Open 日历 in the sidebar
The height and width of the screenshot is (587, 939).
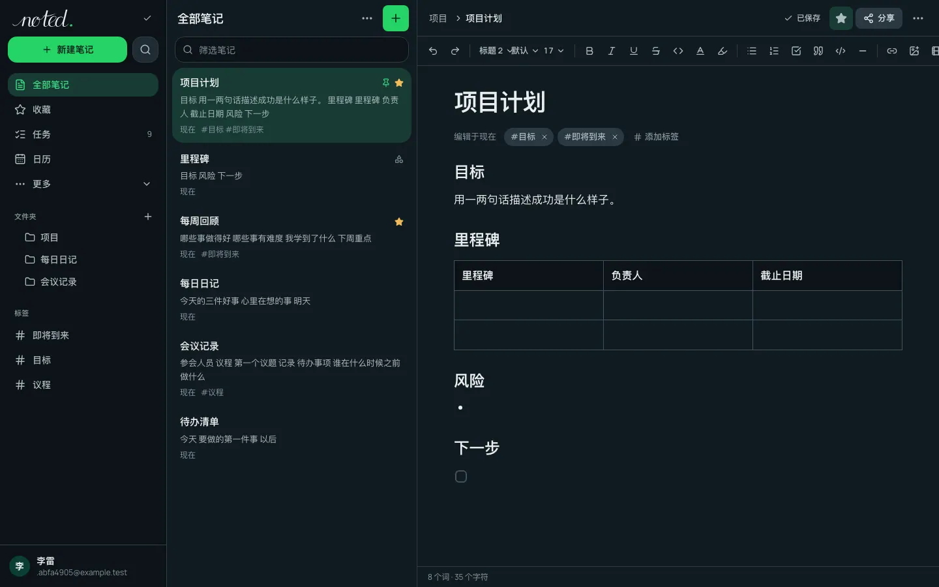pos(83,159)
